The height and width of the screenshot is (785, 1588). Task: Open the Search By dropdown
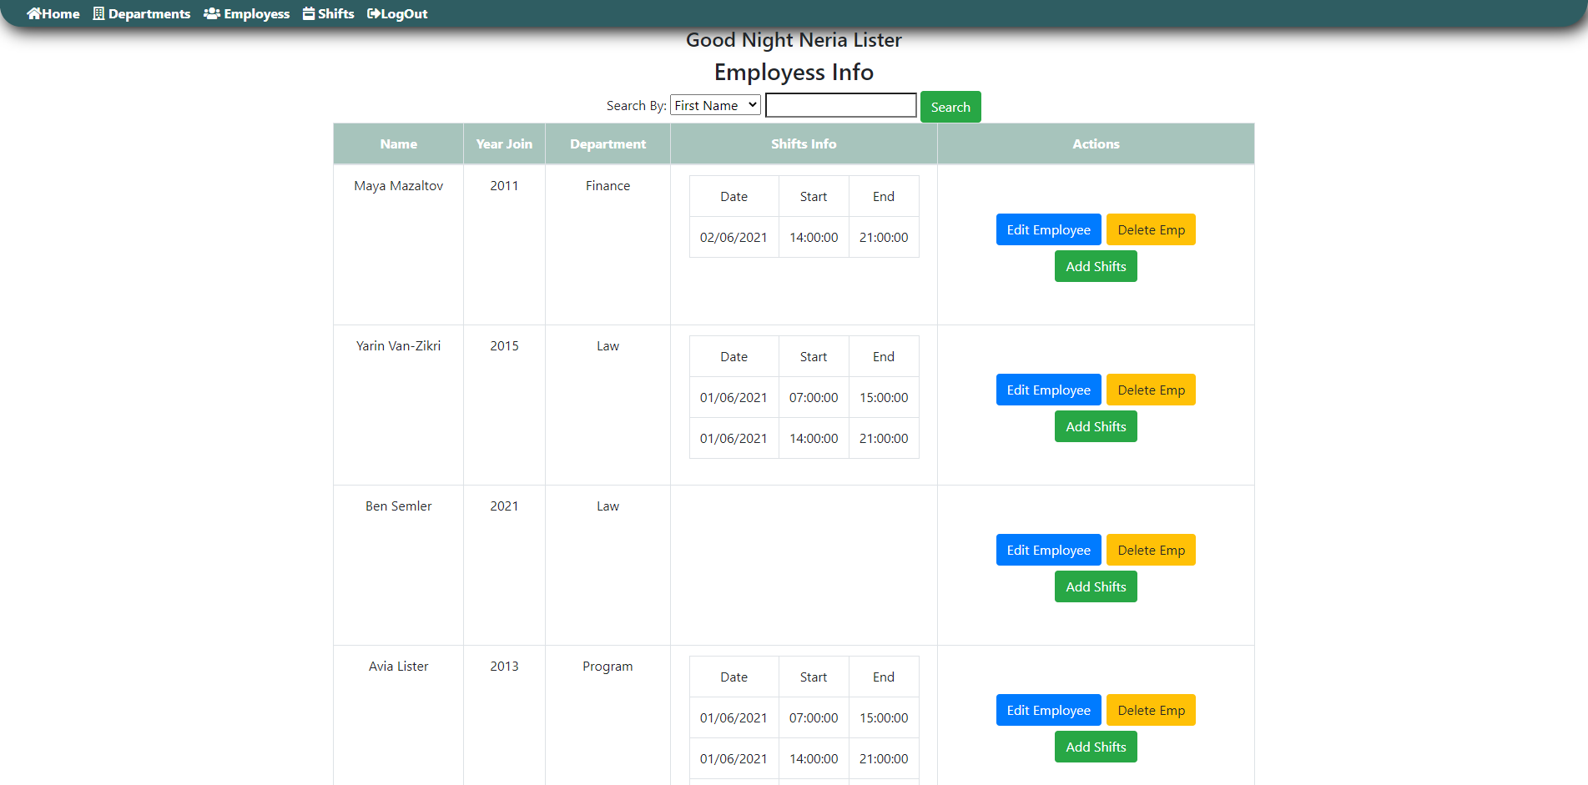pos(715,105)
